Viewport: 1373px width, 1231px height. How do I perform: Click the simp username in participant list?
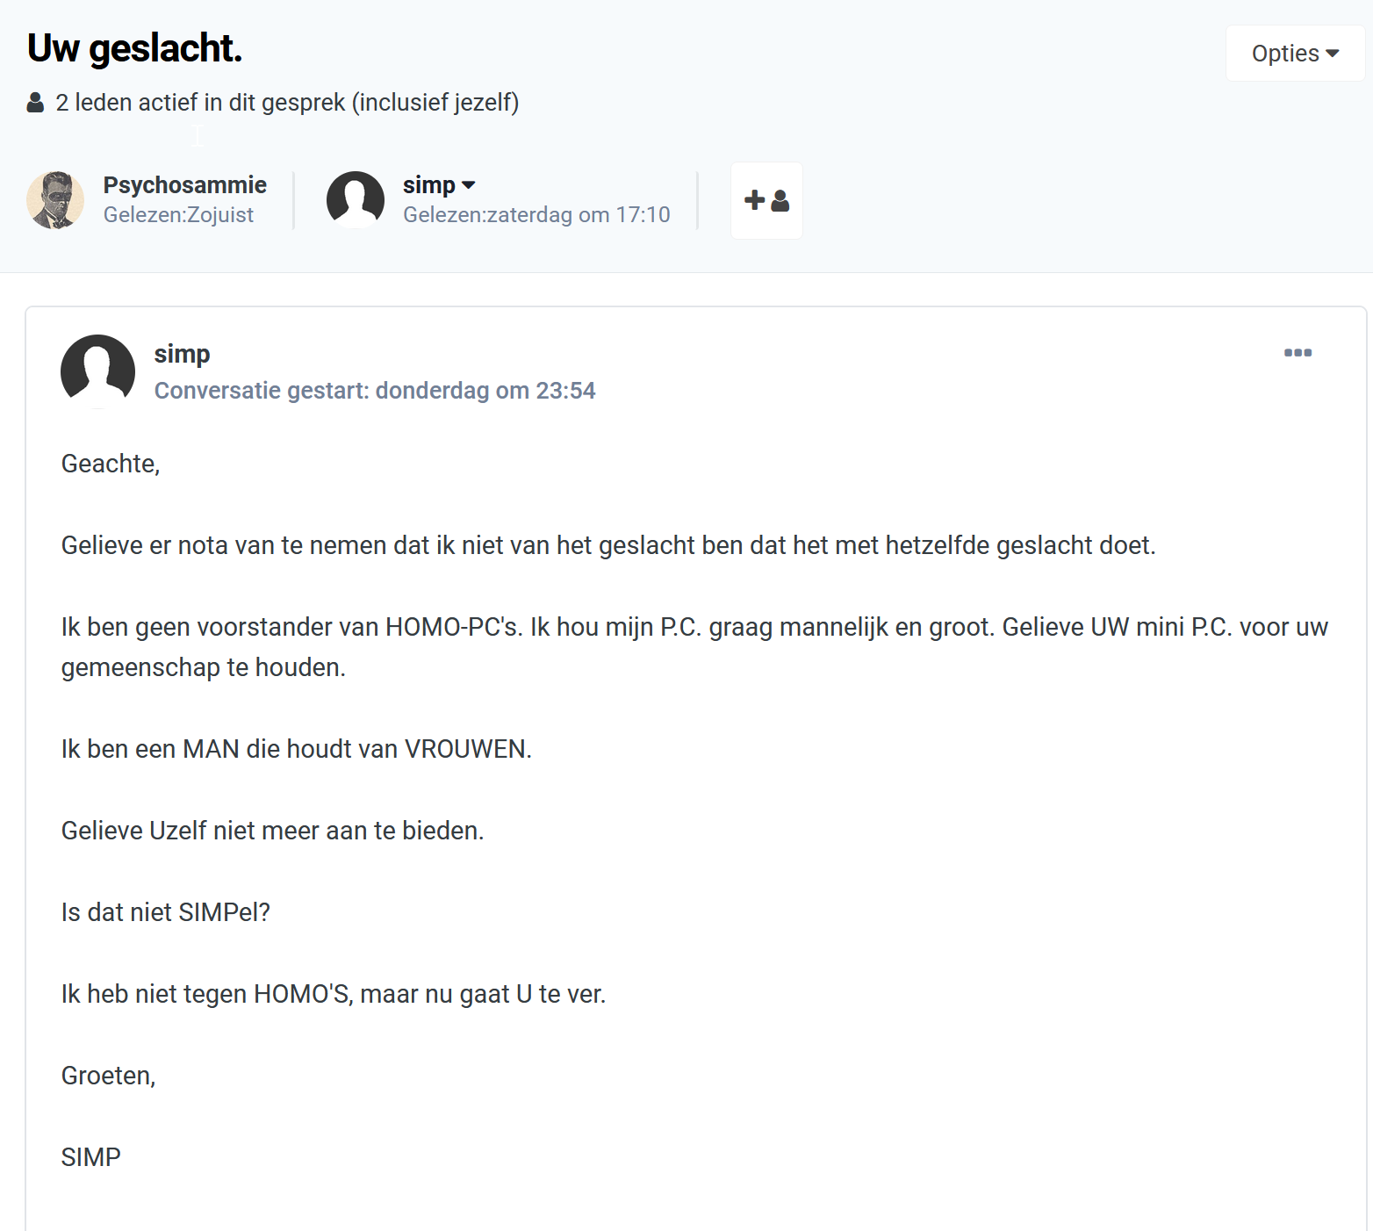coord(429,185)
